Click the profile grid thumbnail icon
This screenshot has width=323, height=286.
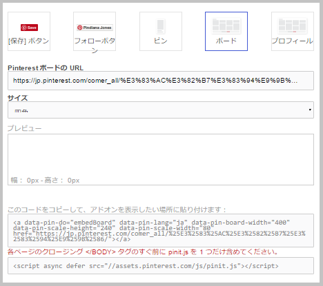pos(293,25)
